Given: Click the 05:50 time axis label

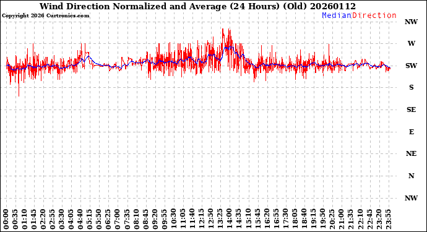Looking at the screenshot, I should click(99, 220).
